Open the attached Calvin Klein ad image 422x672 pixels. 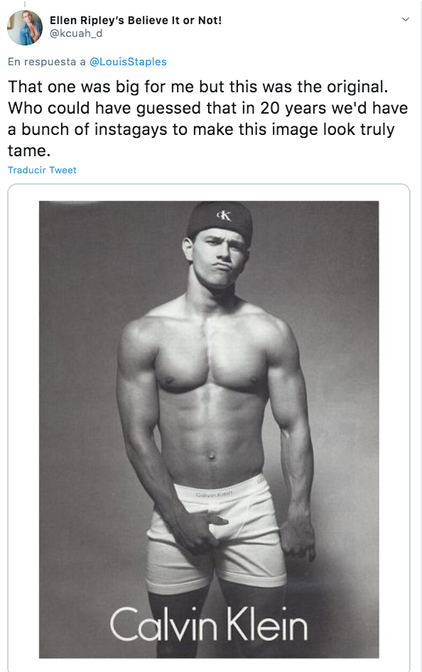pyautogui.click(x=209, y=429)
